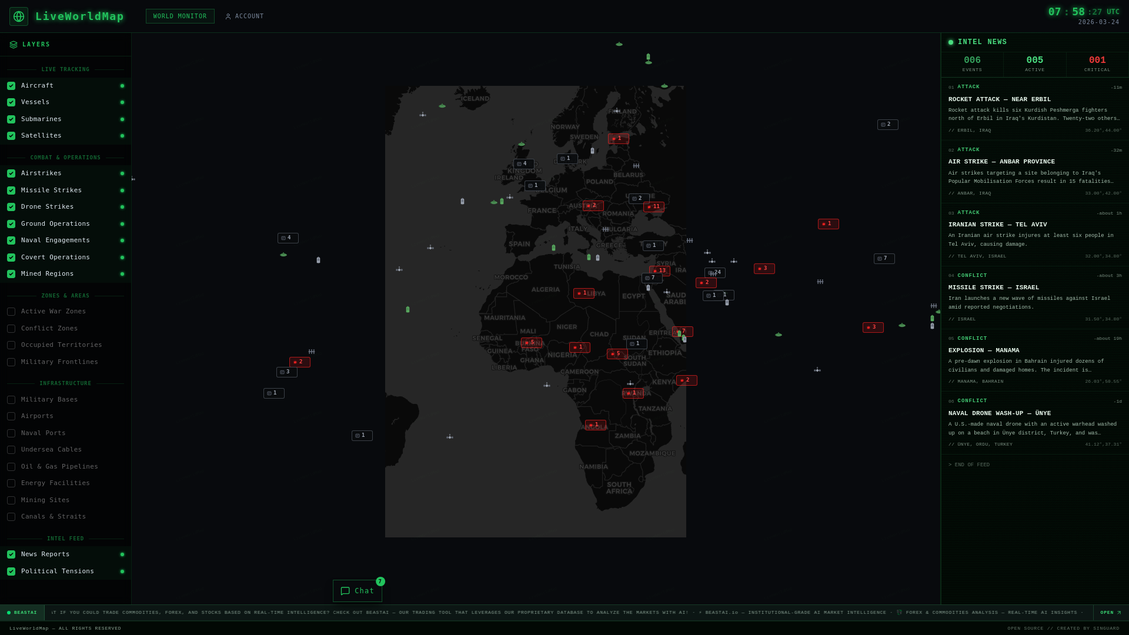Click the grey 1 marker on Turkey

(653, 246)
